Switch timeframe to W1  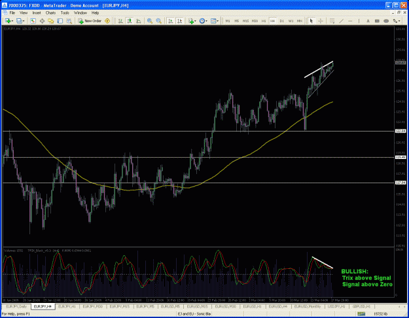291,21
